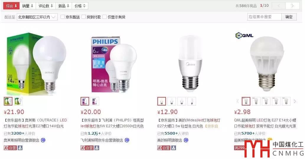Click the shop chat icon beside 奥其斯照明自营旗舰店

coord(43,140)
